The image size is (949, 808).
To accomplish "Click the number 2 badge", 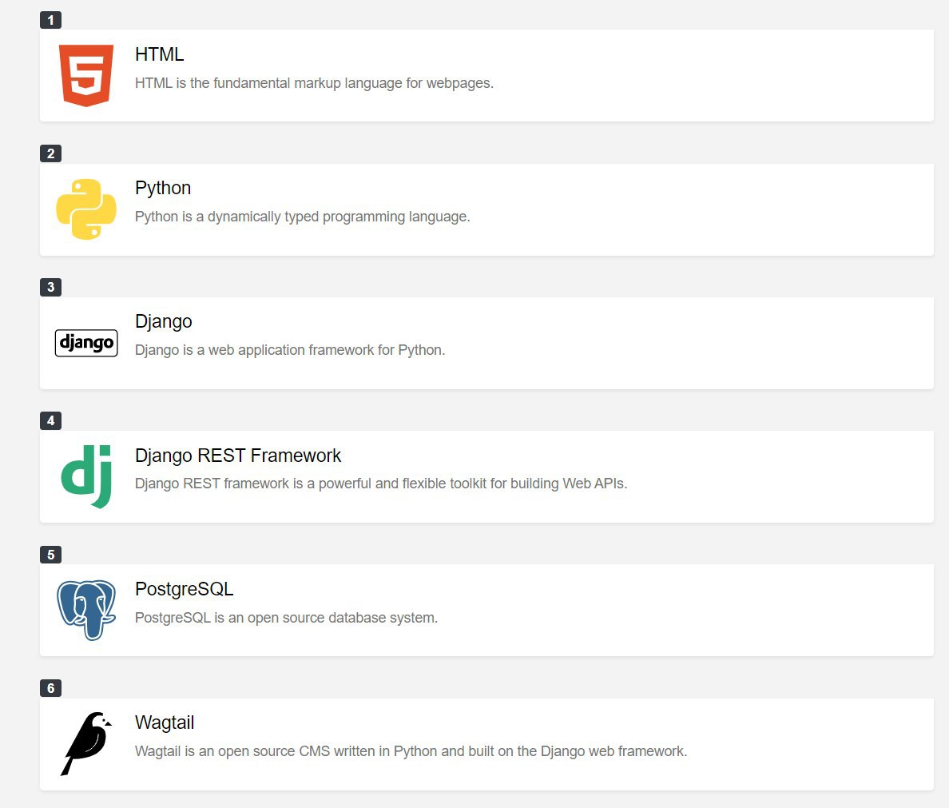I will tap(51, 153).
